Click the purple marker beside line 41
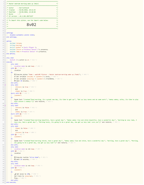Screen dimensions: 144x185 [5, 85]
